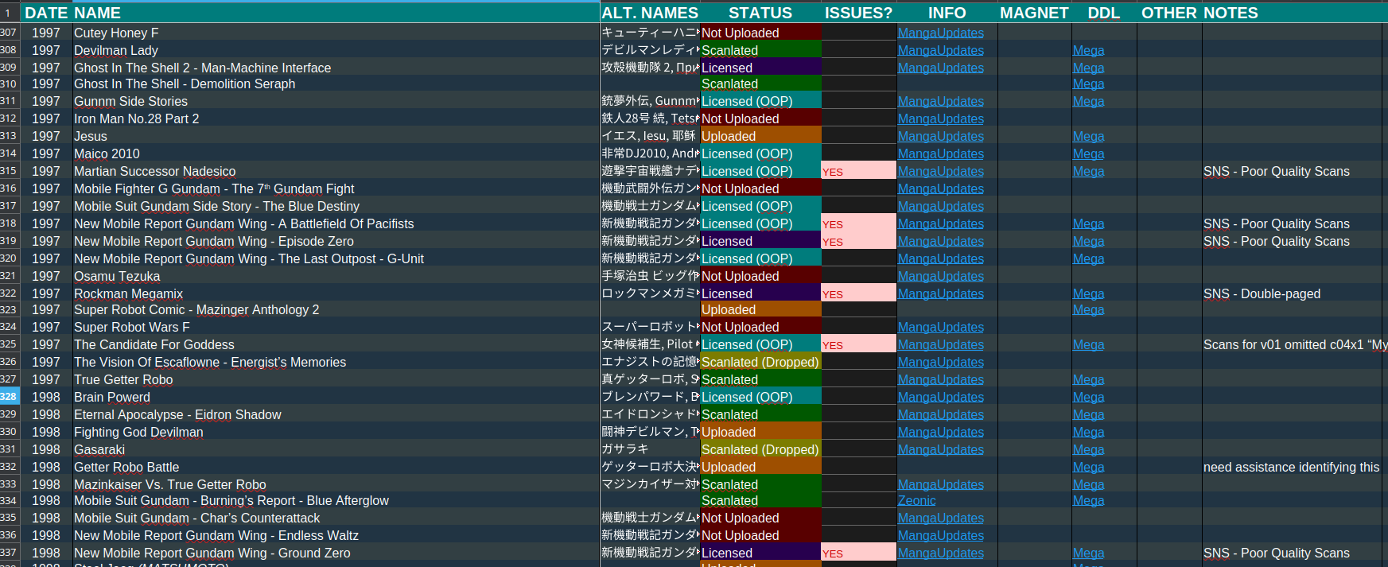Open Mega link for Ghost In The Shell Demolition Seraph
The image size is (1388, 567).
click(x=1088, y=83)
